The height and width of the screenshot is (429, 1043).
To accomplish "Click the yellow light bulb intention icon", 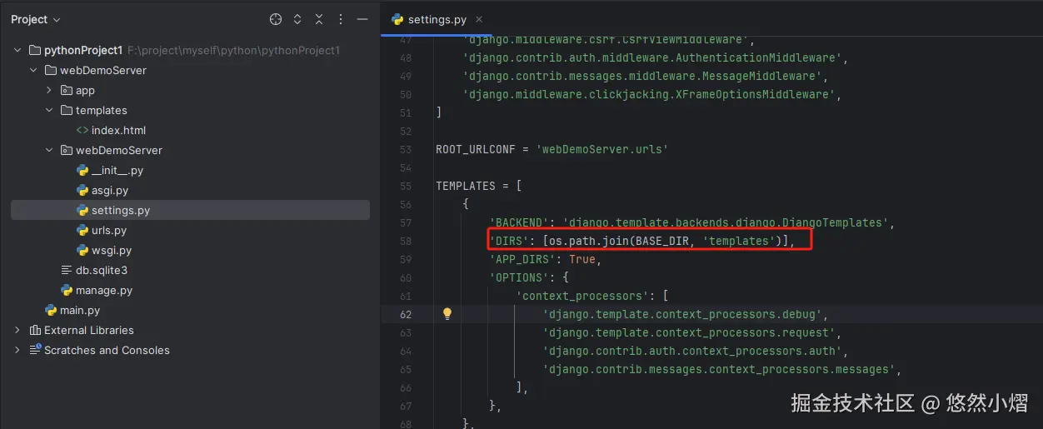I will click(x=447, y=314).
